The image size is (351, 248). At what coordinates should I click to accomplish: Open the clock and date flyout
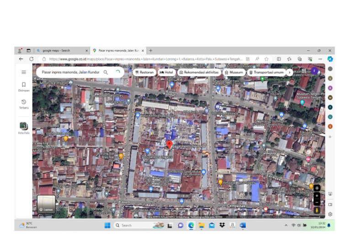(x=318, y=226)
